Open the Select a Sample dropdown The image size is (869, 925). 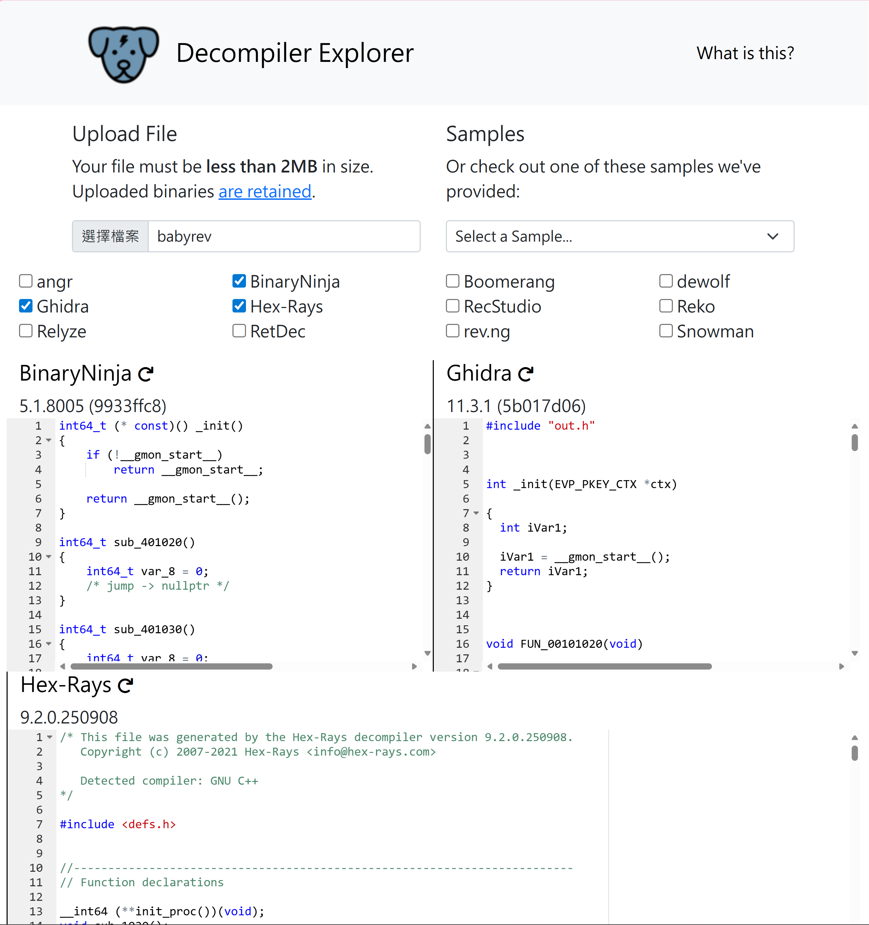click(x=619, y=236)
